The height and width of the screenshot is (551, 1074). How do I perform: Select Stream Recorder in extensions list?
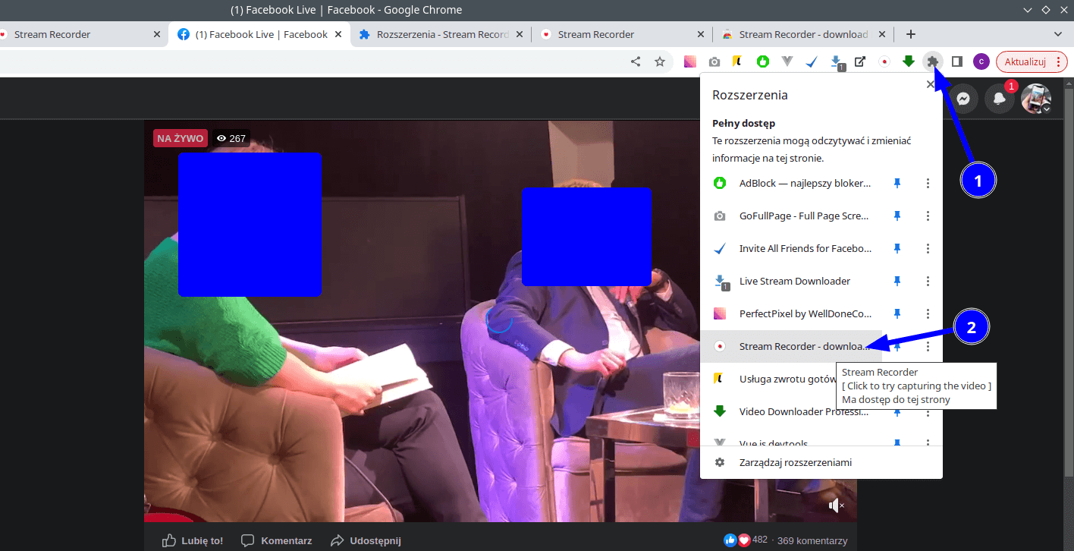(793, 346)
